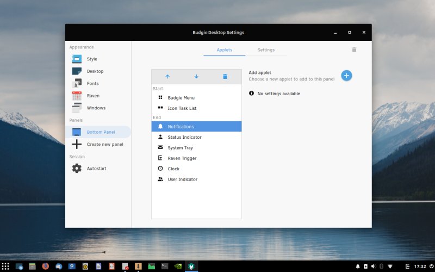Switch to the Applets tab

224,50
